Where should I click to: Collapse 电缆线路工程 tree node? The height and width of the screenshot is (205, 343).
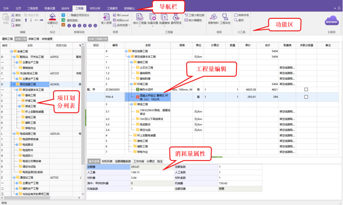pyautogui.click(x=14, y=134)
